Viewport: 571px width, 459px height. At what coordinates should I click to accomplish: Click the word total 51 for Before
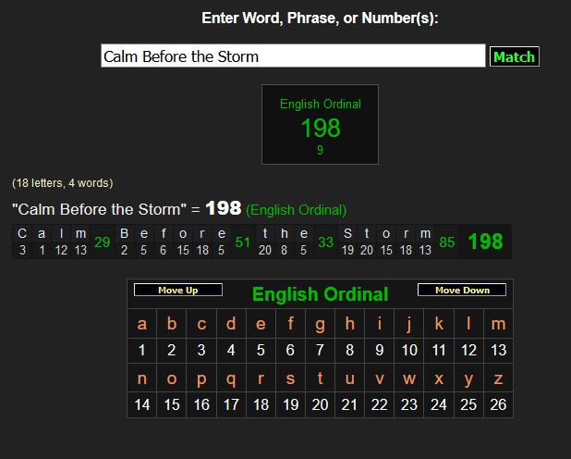coord(243,242)
